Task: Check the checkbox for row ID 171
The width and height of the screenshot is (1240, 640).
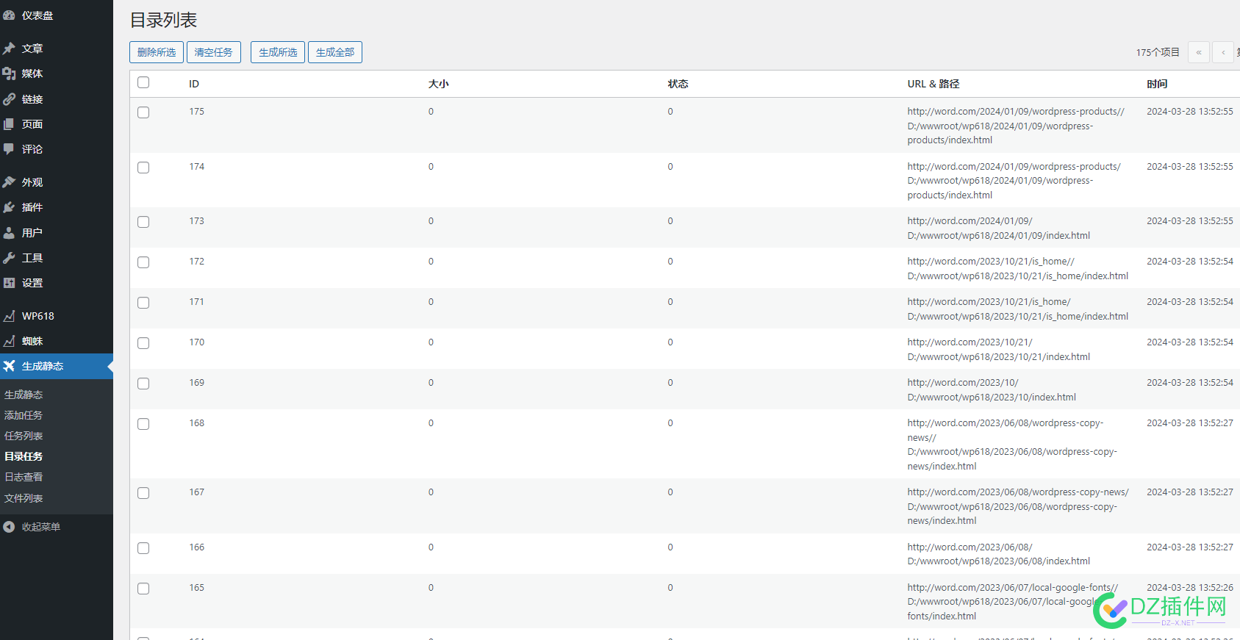Action: tap(143, 303)
